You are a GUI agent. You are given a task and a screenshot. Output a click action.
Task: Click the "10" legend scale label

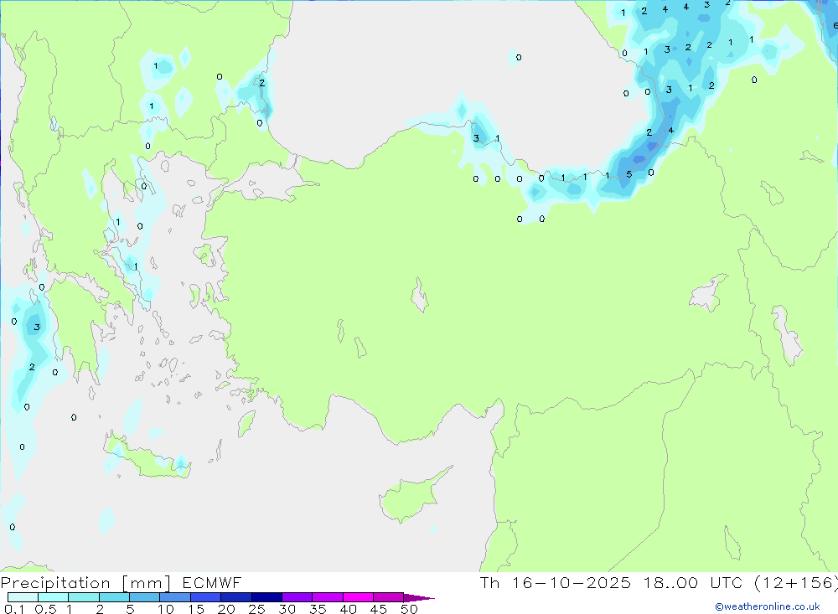(x=166, y=609)
